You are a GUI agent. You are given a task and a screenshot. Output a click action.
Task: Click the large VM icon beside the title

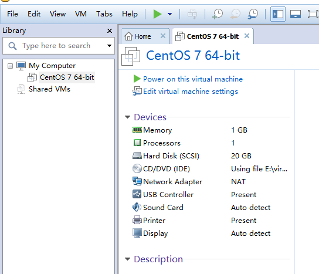(x=131, y=56)
